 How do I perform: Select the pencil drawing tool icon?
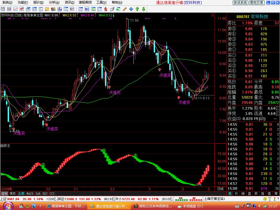(125, 9)
